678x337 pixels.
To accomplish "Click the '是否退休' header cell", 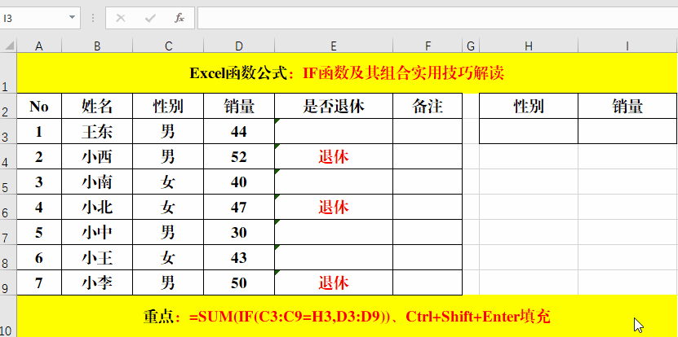I will [334, 106].
